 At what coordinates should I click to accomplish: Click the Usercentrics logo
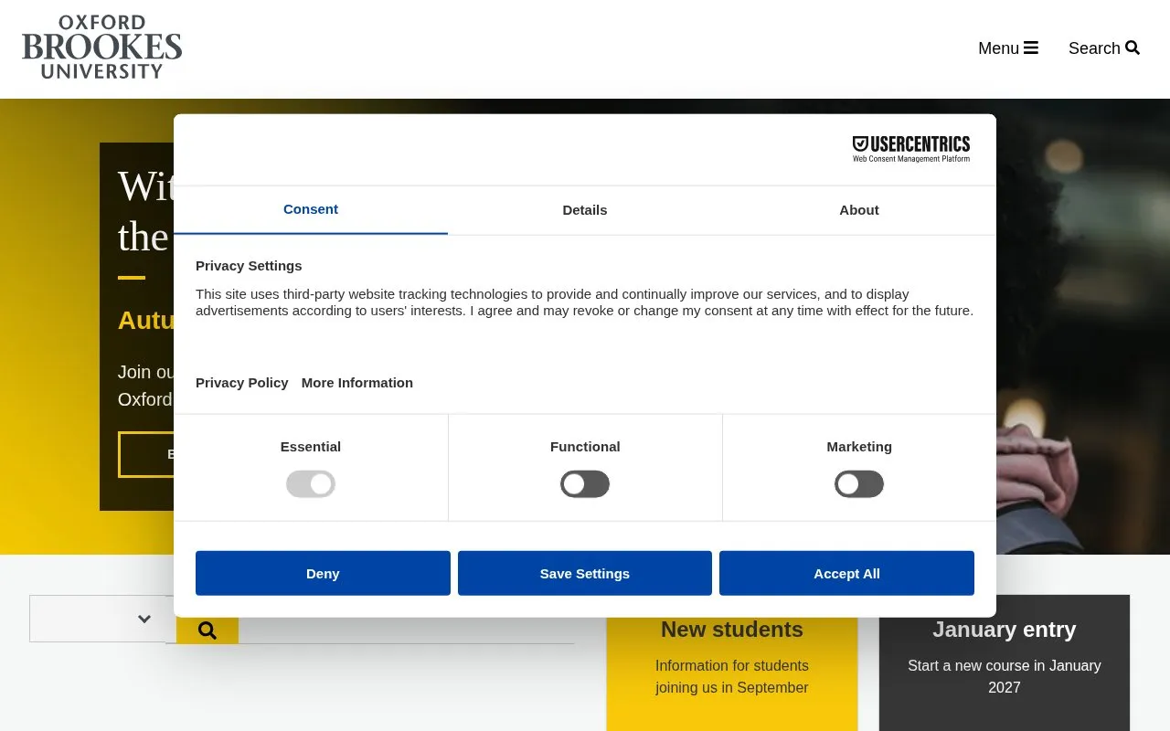pos(911,149)
